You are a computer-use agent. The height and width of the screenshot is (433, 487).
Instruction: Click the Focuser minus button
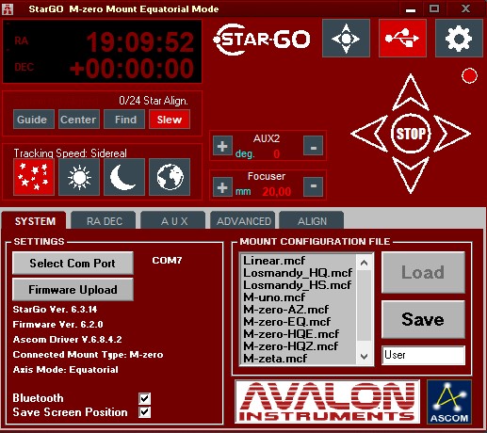(313, 187)
